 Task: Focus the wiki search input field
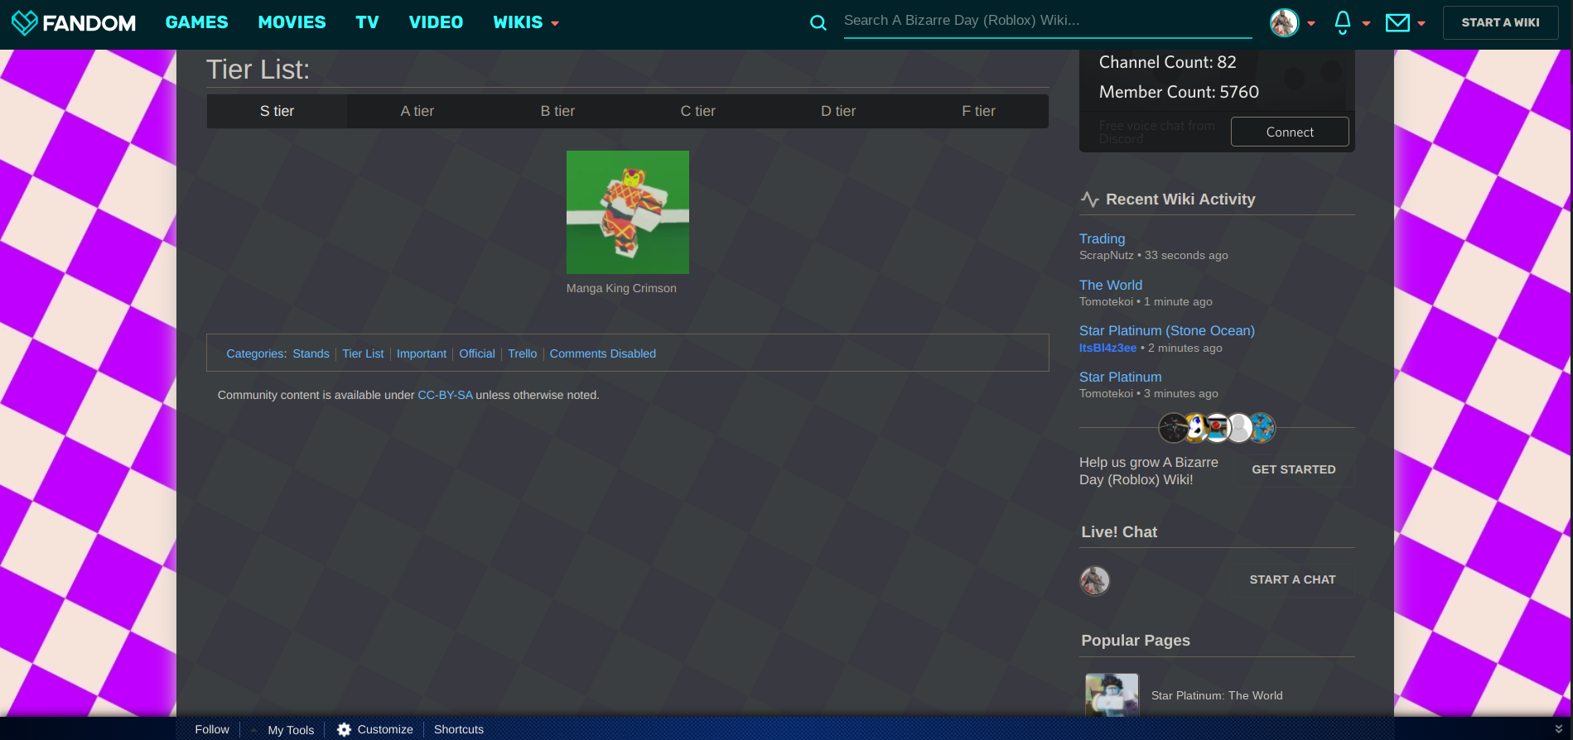coord(1048,21)
